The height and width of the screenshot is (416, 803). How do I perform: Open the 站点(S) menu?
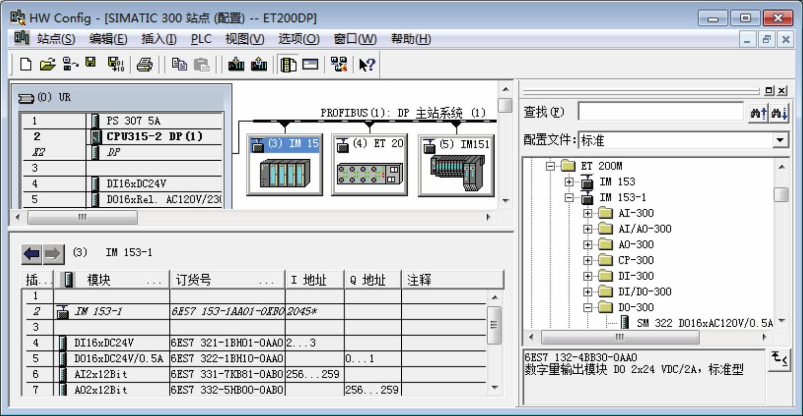tap(56, 39)
